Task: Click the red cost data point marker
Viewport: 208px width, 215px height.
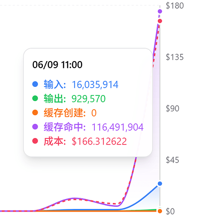Action: 160,21
